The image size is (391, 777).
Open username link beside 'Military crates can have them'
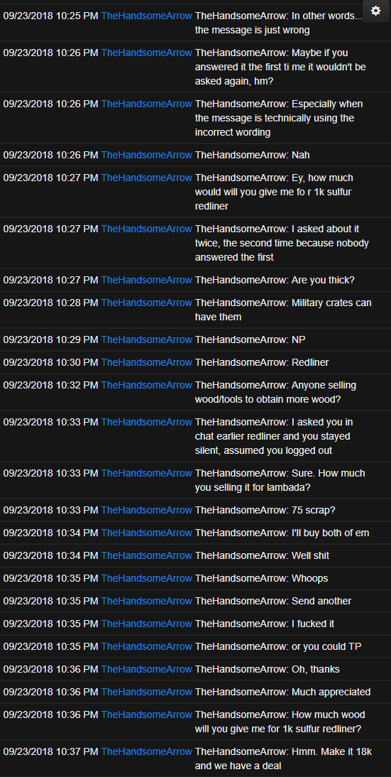[x=146, y=303]
